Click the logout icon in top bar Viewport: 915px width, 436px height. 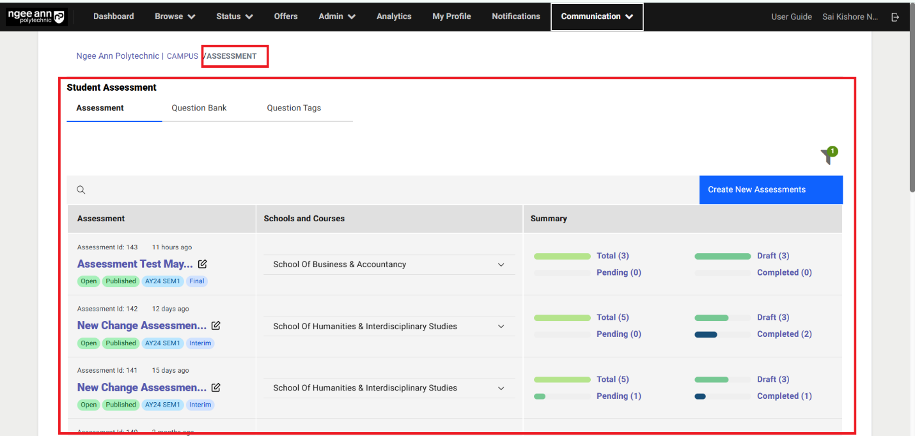895,17
